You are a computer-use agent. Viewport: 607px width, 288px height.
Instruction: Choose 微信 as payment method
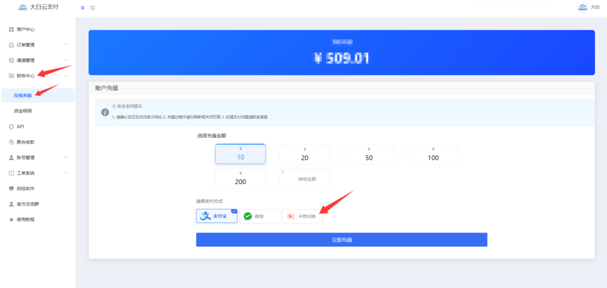click(260, 216)
